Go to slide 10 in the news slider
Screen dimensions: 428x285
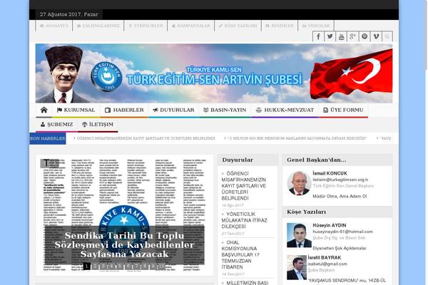point(161,266)
